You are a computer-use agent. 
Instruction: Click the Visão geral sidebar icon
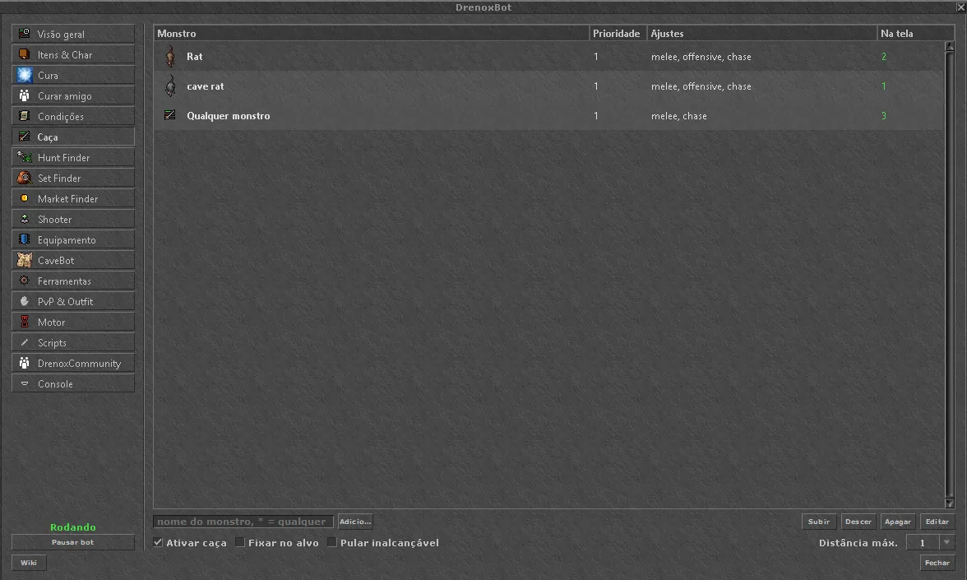pos(24,34)
